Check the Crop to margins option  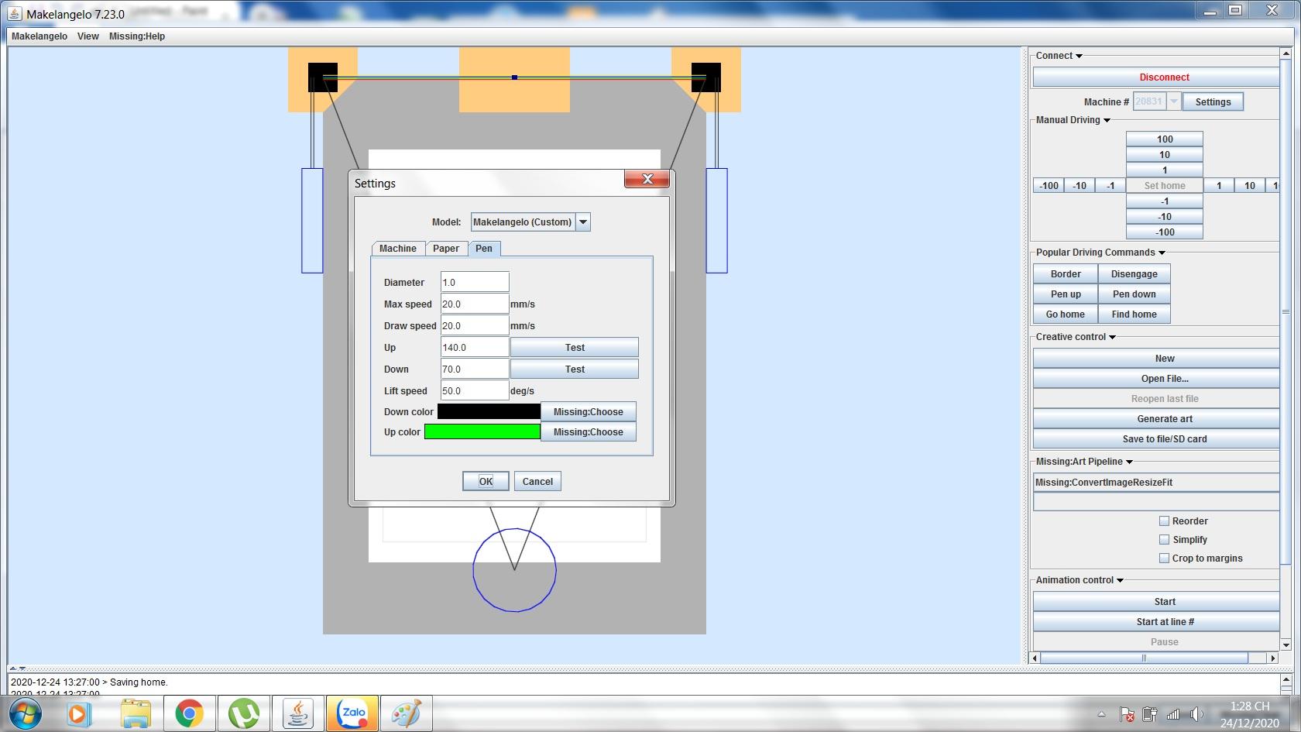(1164, 558)
